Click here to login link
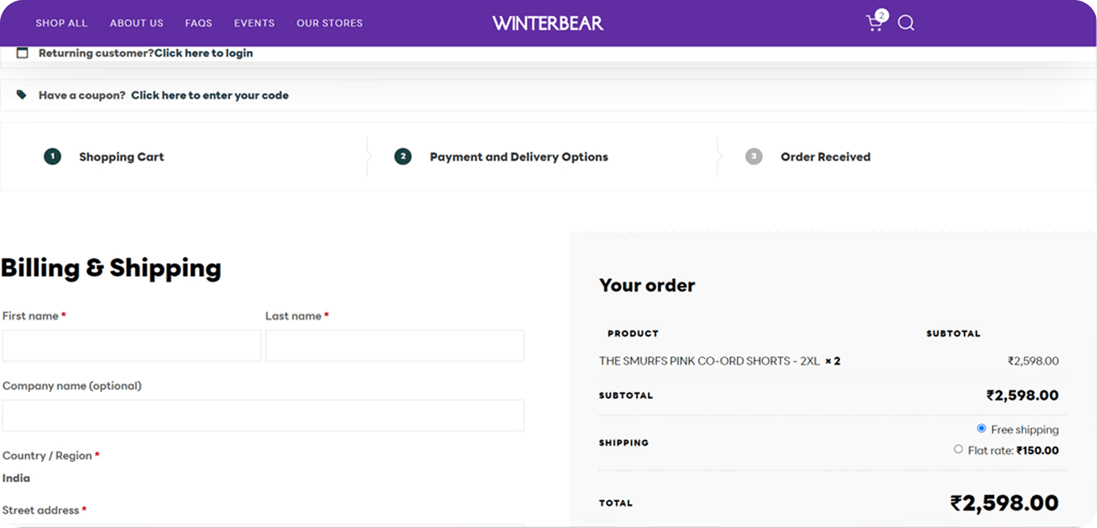This screenshot has width=1097, height=528. 204,53
